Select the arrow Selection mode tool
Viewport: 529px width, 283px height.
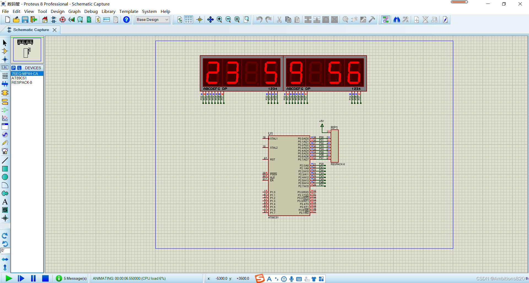click(5, 43)
